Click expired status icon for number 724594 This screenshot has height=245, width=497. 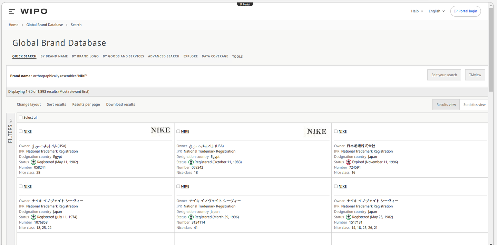tap(349, 162)
